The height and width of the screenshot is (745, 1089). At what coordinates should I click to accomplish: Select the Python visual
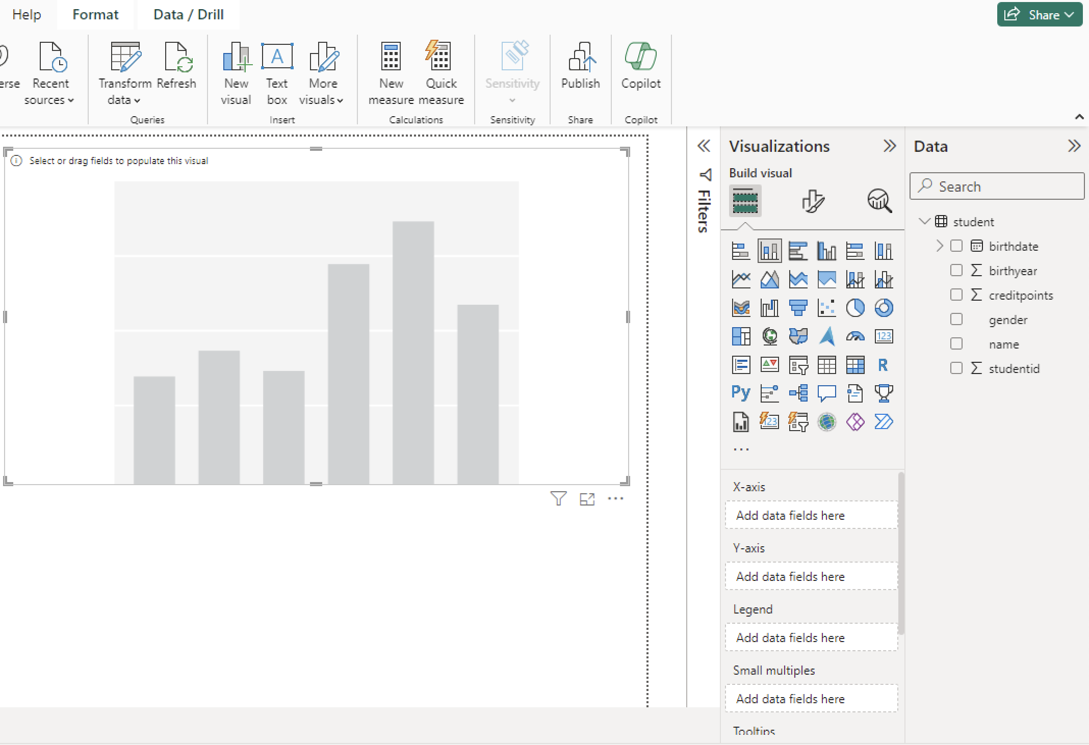pos(741,393)
